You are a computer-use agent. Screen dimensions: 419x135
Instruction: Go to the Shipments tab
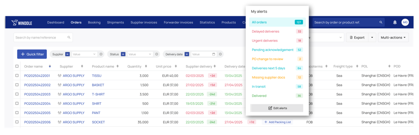[x=115, y=23]
